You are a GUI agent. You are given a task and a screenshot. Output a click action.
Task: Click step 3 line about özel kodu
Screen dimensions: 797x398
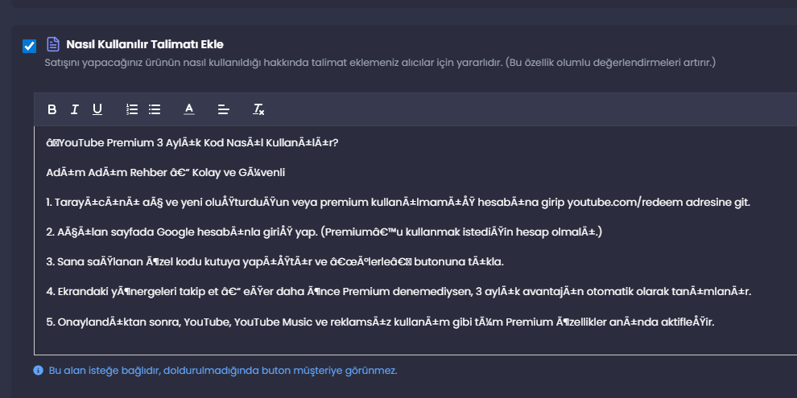275,262
